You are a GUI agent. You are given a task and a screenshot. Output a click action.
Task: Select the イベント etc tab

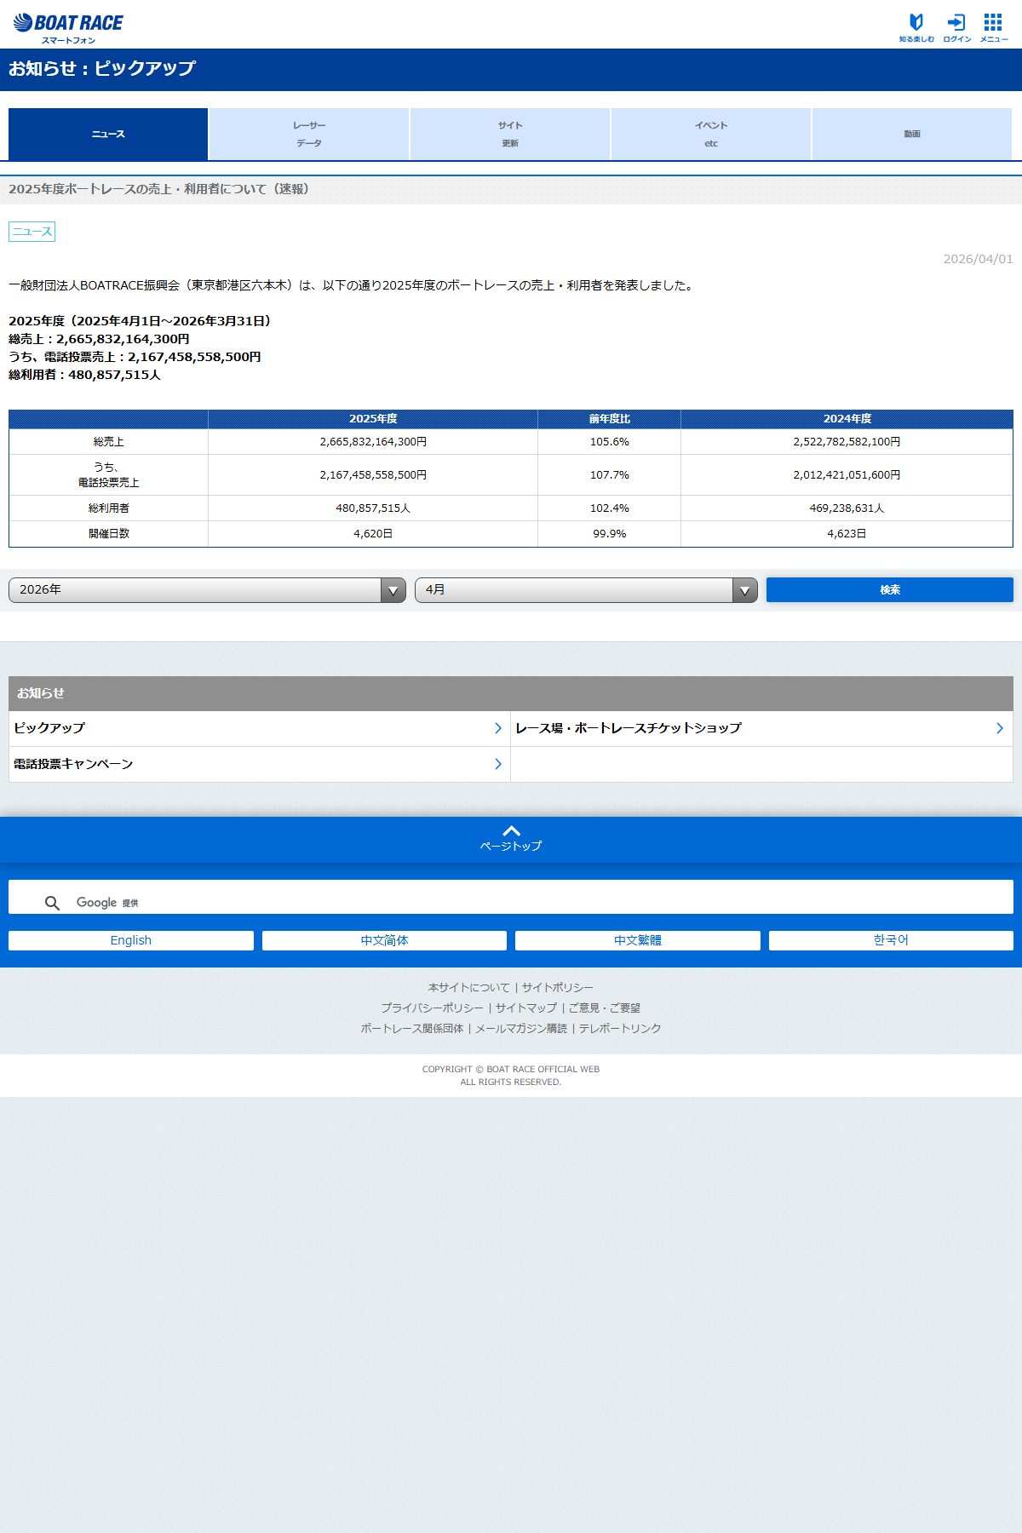711,134
